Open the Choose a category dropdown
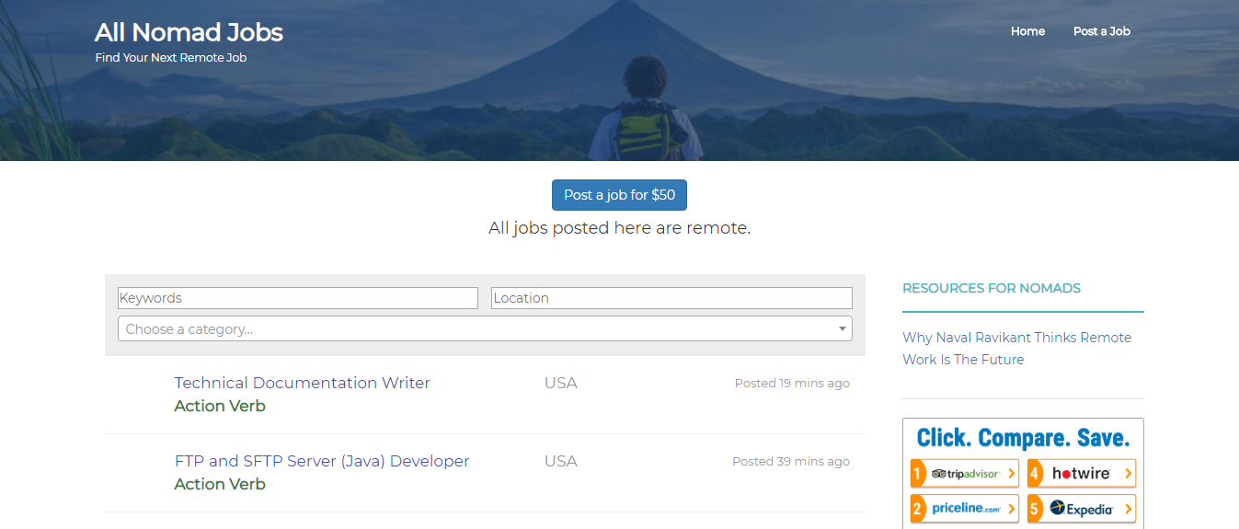Image resolution: width=1239 pixels, height=529 pixels. coord(485,328)
